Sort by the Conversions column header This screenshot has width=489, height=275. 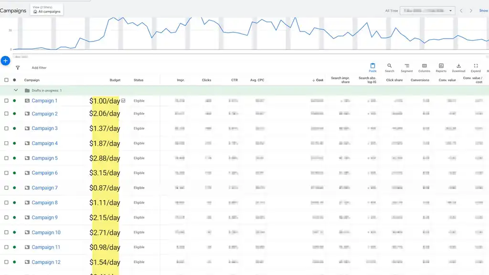click(x=420, y=80)
